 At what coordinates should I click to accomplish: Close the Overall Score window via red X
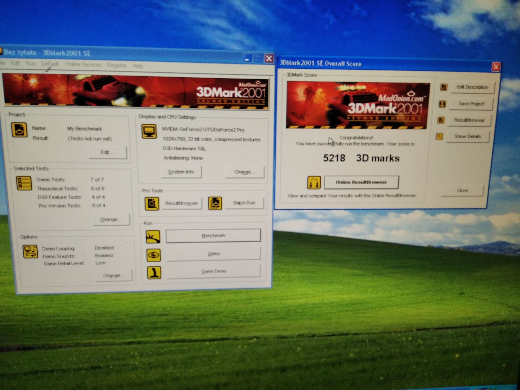pyautogui.click(x=496, y=67)
